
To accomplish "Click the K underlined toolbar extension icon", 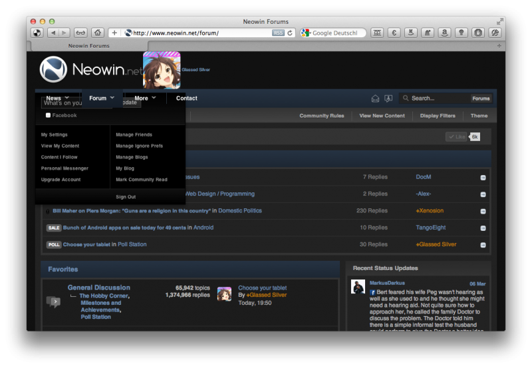I will (410, 33).
